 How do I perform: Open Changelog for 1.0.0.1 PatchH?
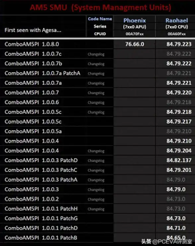click(x=96, y=209)
